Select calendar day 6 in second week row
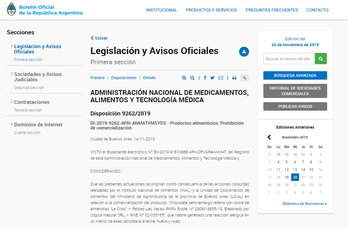This screenshot has width=348, height=228. (295, 162)
